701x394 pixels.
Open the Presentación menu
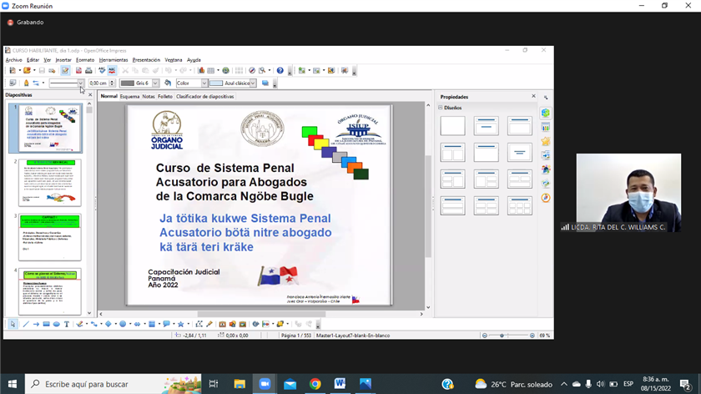click(146, 60)
